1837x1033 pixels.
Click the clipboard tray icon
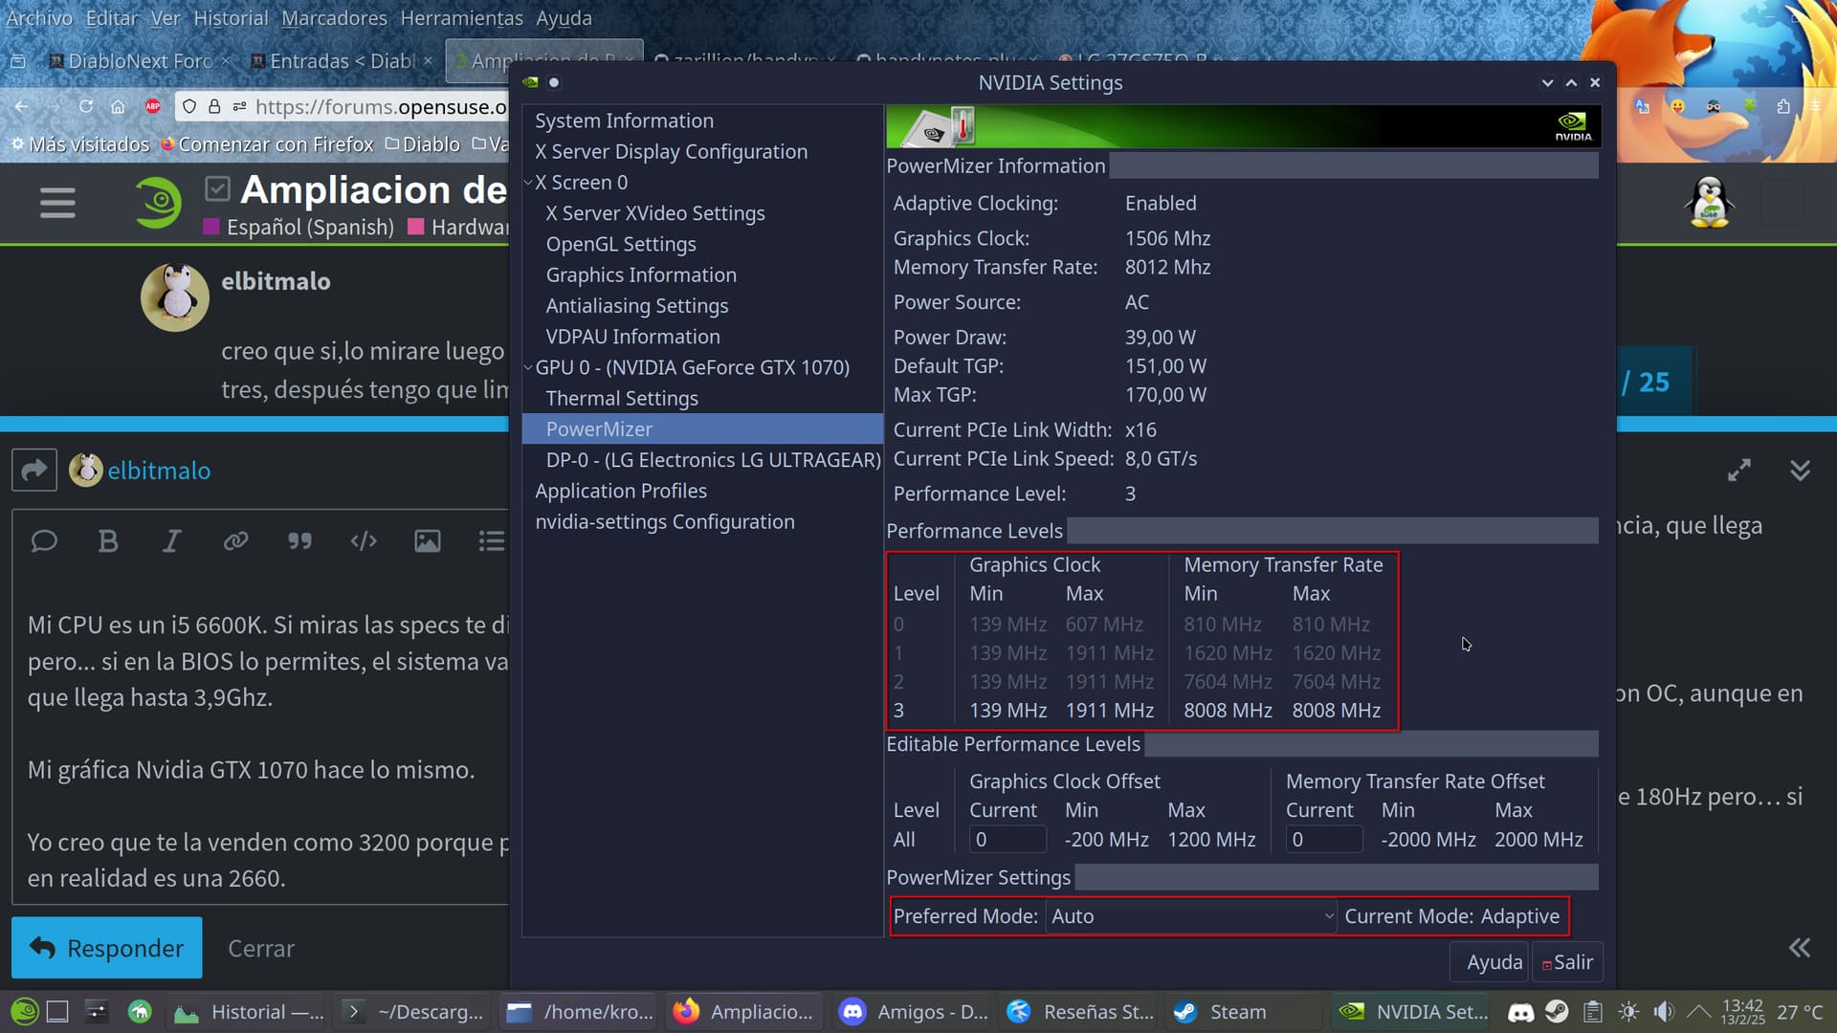[1592, 1011]
